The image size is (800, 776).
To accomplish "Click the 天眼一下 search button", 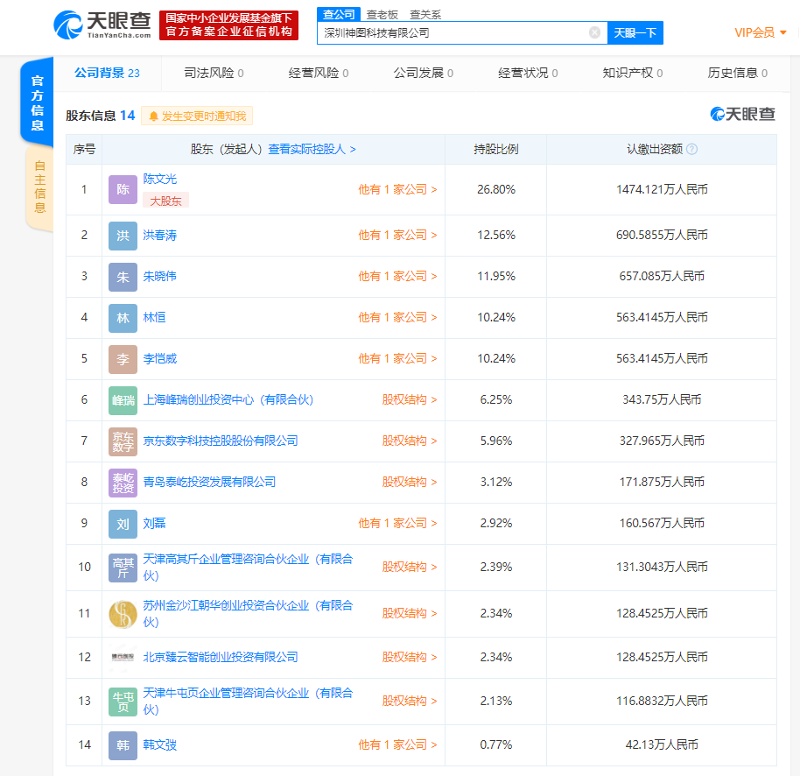I will click(x=635, y=32).
